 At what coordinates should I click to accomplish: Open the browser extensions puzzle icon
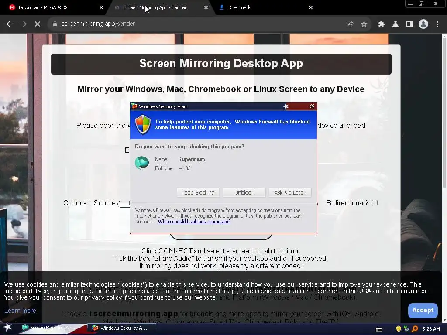(x=382, y=24)
